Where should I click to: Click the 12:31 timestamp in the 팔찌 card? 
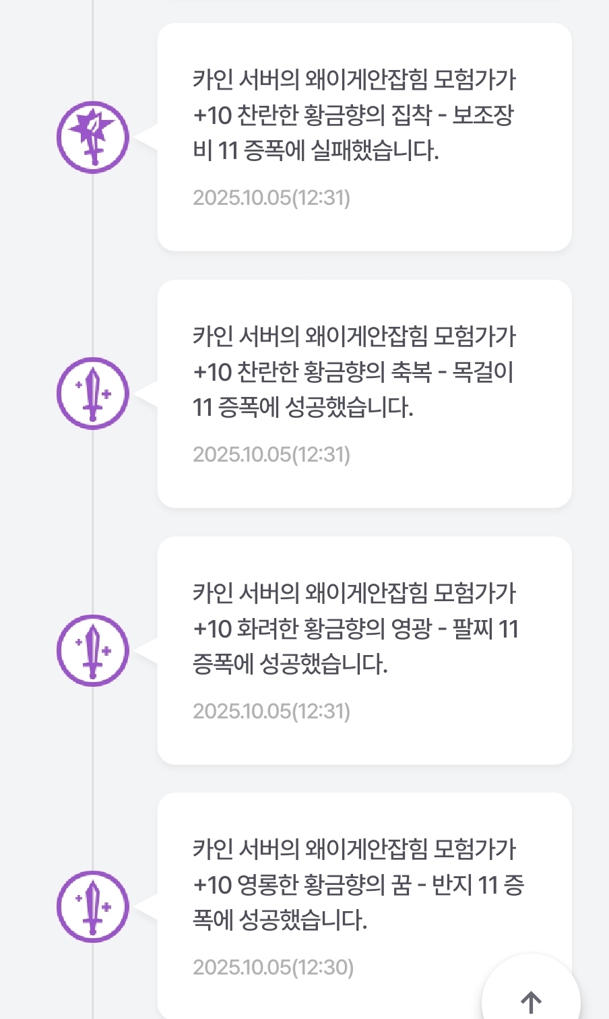[x=271, y=711]
